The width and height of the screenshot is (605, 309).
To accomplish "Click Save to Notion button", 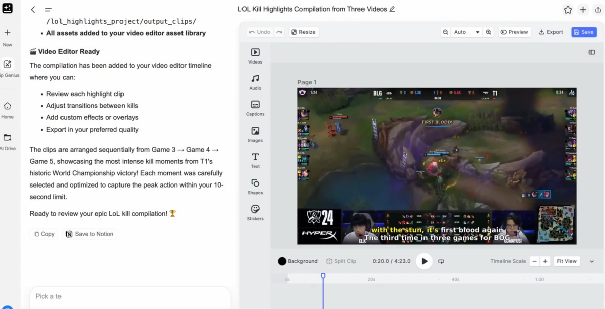I will coord(90,234).
